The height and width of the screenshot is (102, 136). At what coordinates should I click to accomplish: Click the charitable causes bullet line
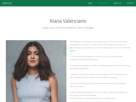(92, 98)
